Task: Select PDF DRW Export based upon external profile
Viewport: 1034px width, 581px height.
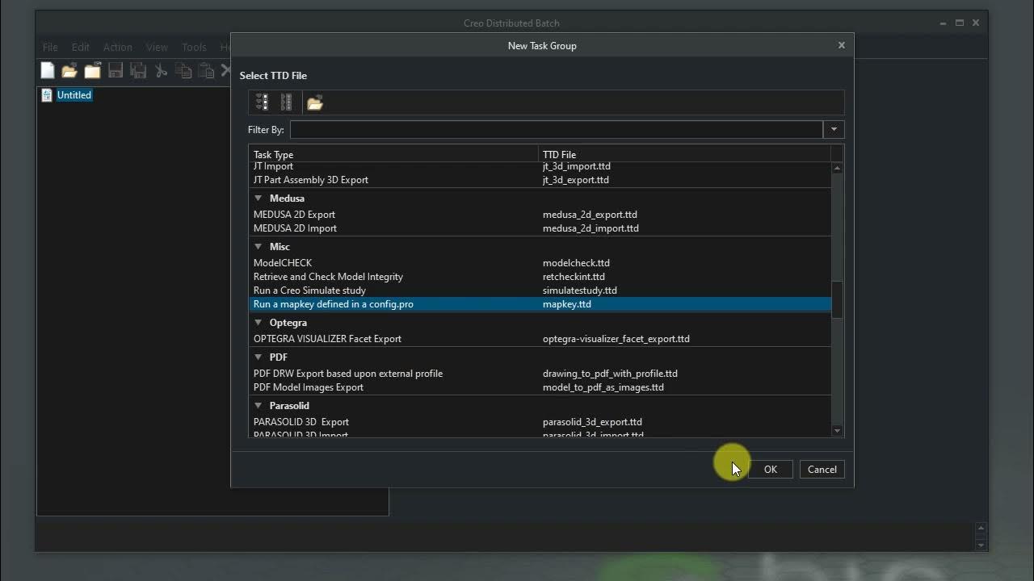Action: click(x=540, y=374)
